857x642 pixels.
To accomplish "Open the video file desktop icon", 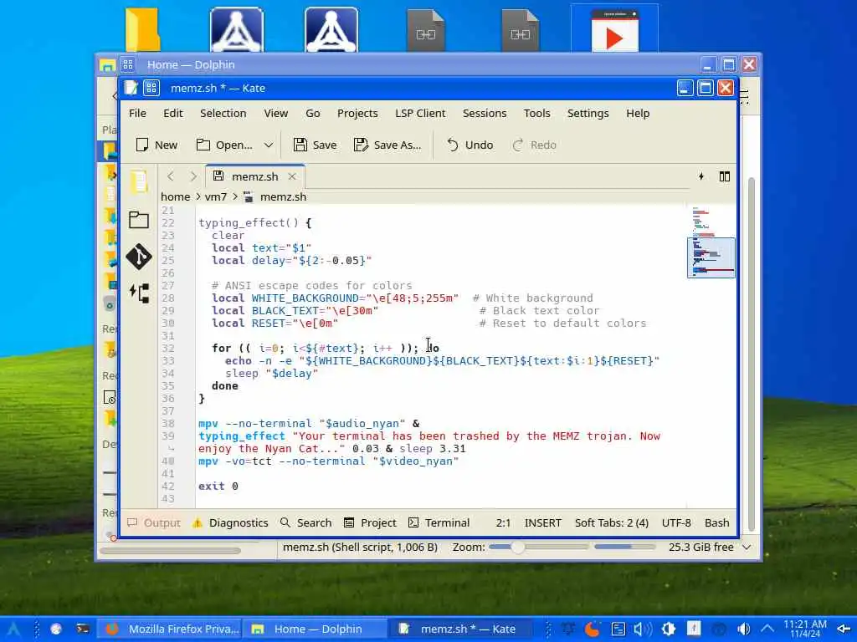I will [614, 30].
